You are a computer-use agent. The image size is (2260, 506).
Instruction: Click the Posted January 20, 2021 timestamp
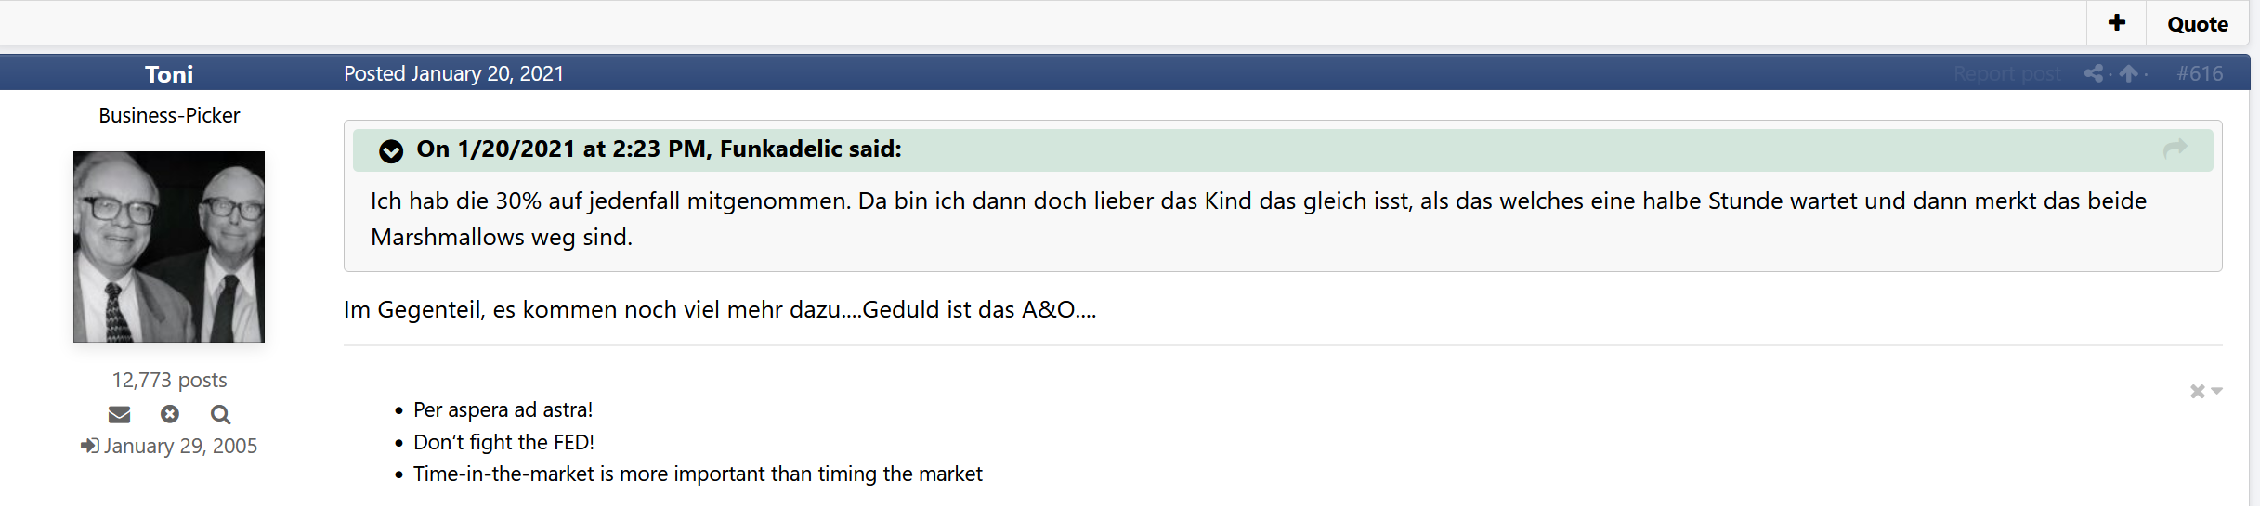(x=453, y=73)
